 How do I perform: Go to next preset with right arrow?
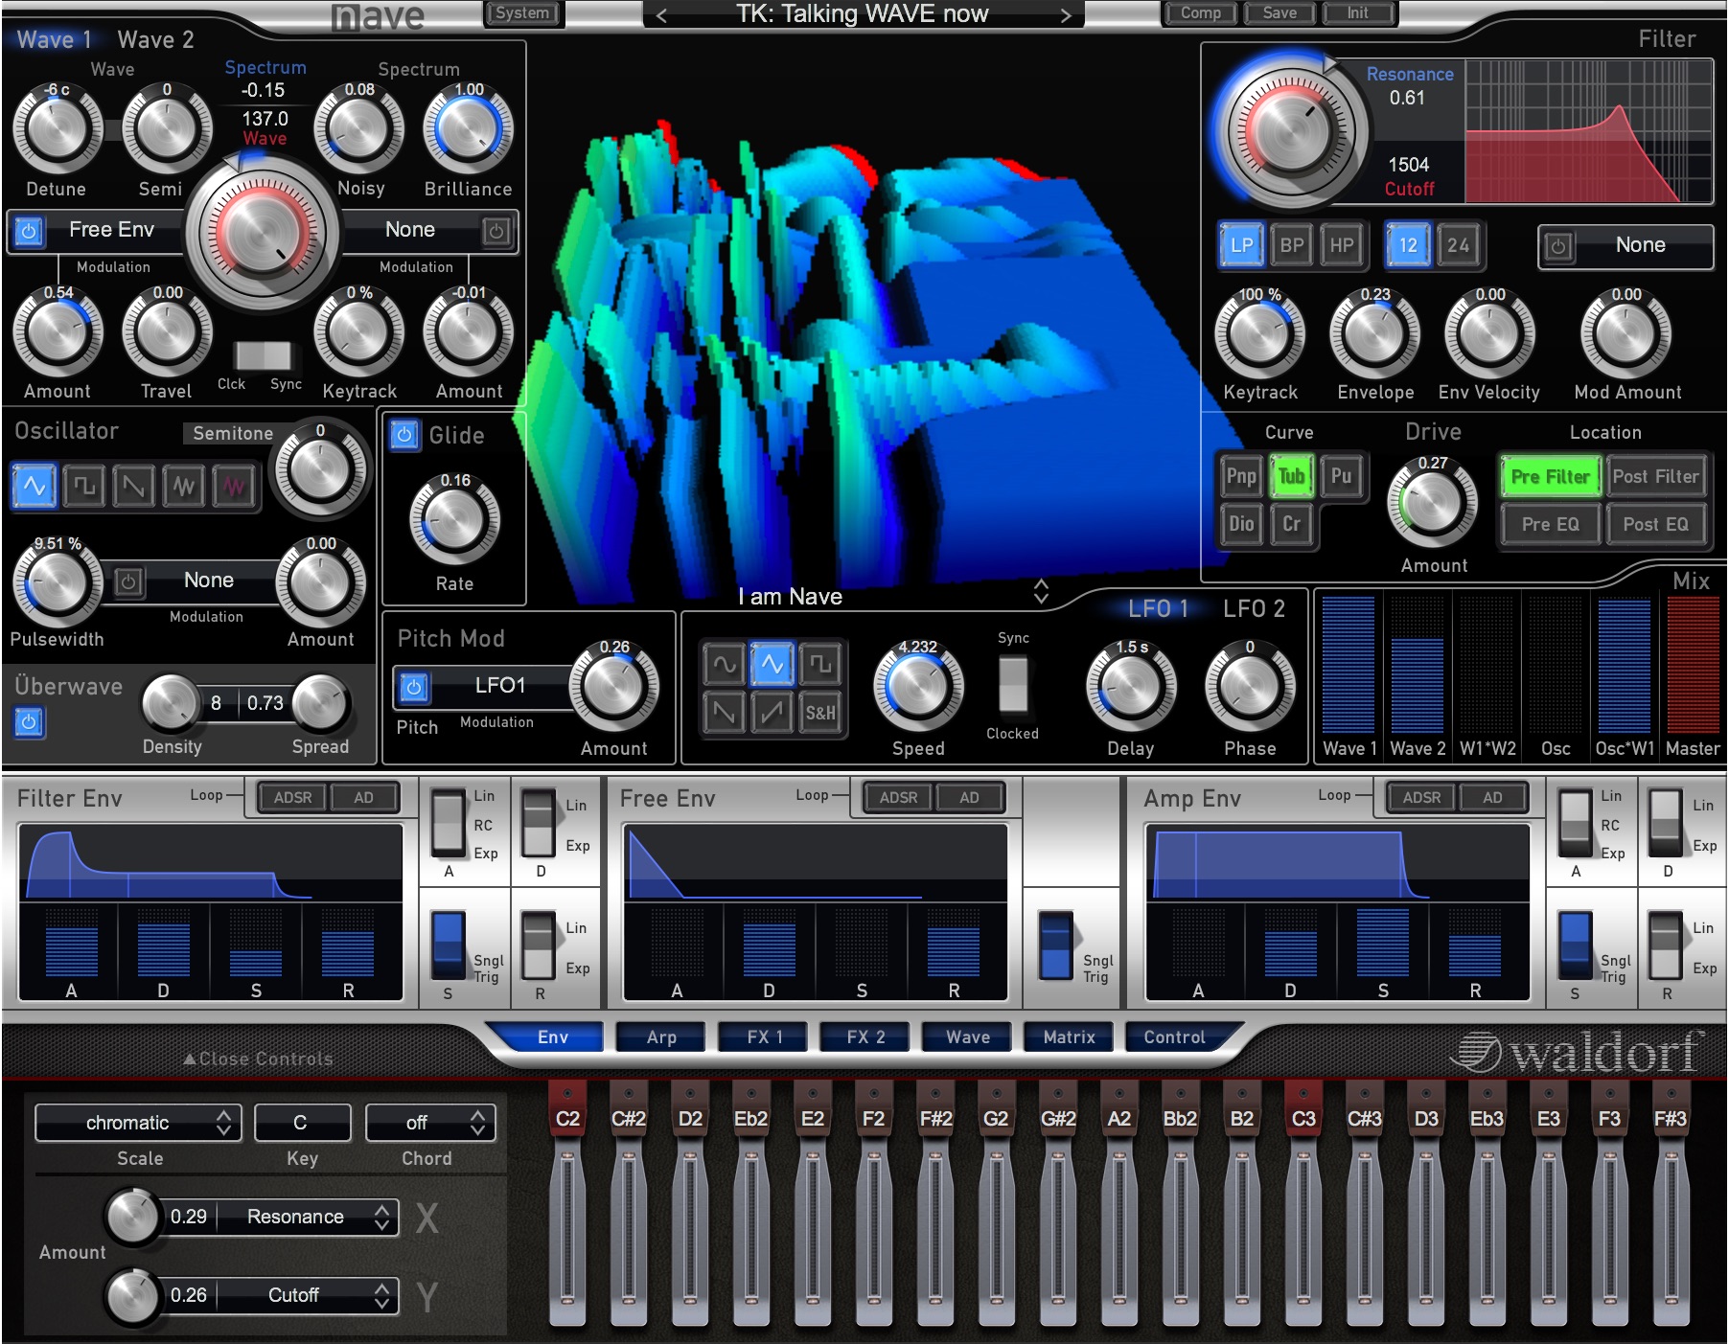(1065, 15)
